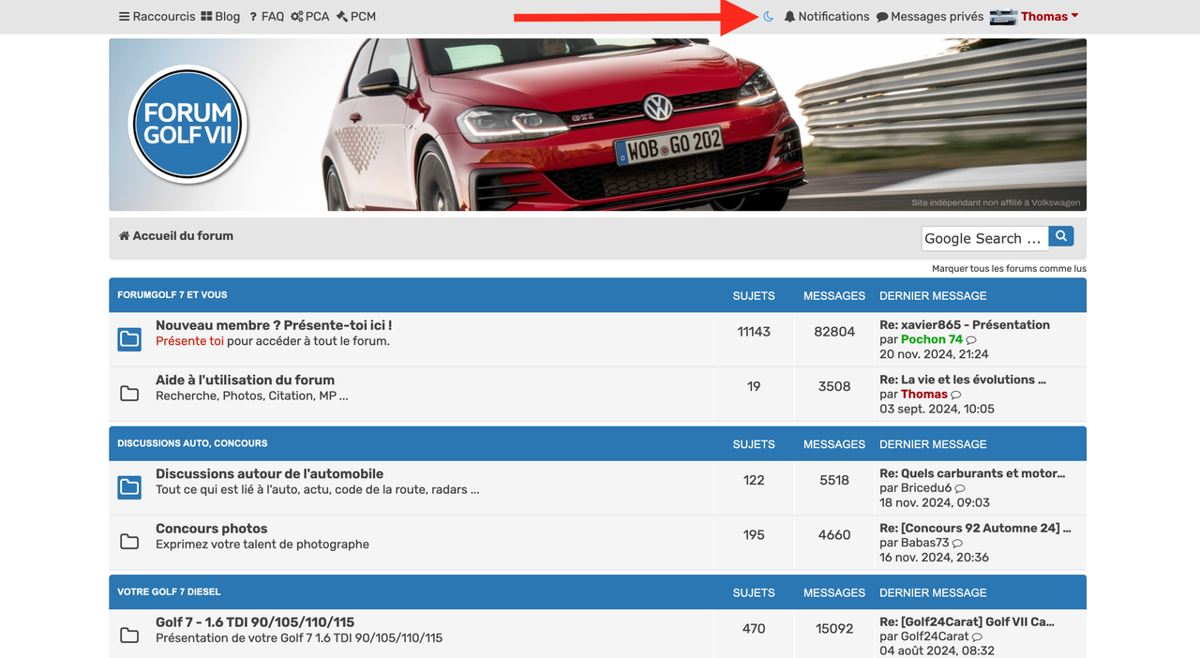Click folder icon of Aide à l'utilisation forum
Screen dimensions: 1200x658
coord(129,394)
